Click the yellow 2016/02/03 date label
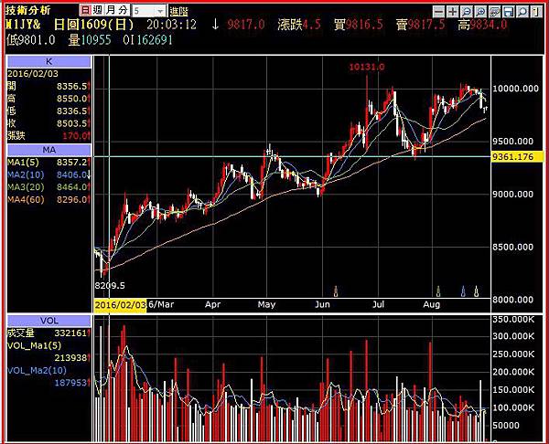 point(120,304)
